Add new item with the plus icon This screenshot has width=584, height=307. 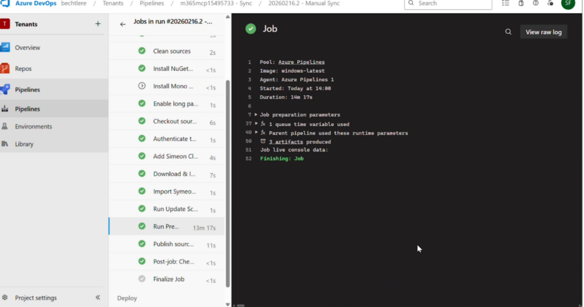[98, 24]
